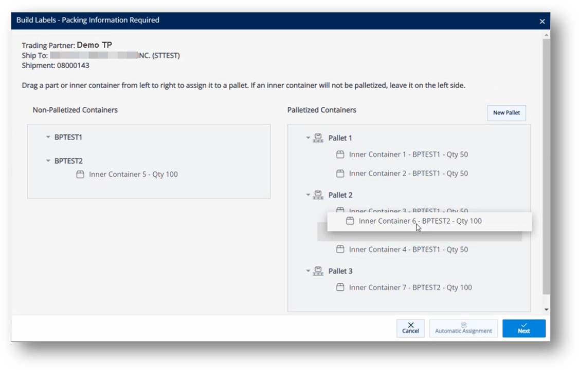Click the container icon for Inner Container 1
Viewport: 579px width, 370px height.
pyautogui.click(x=340, y=154)
